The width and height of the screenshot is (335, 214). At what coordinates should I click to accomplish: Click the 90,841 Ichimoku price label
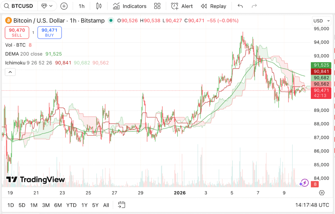(x=321, y=72)
